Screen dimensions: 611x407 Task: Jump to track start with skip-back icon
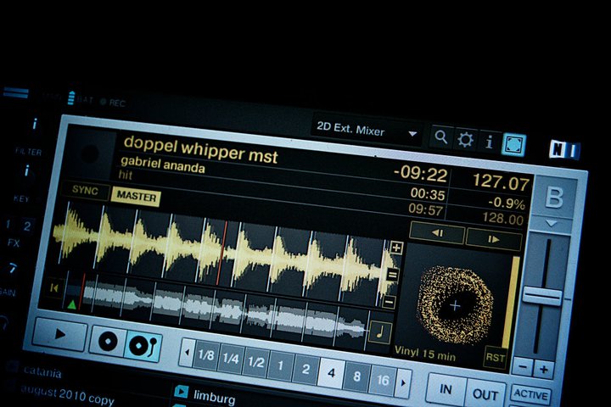[53, 288]
